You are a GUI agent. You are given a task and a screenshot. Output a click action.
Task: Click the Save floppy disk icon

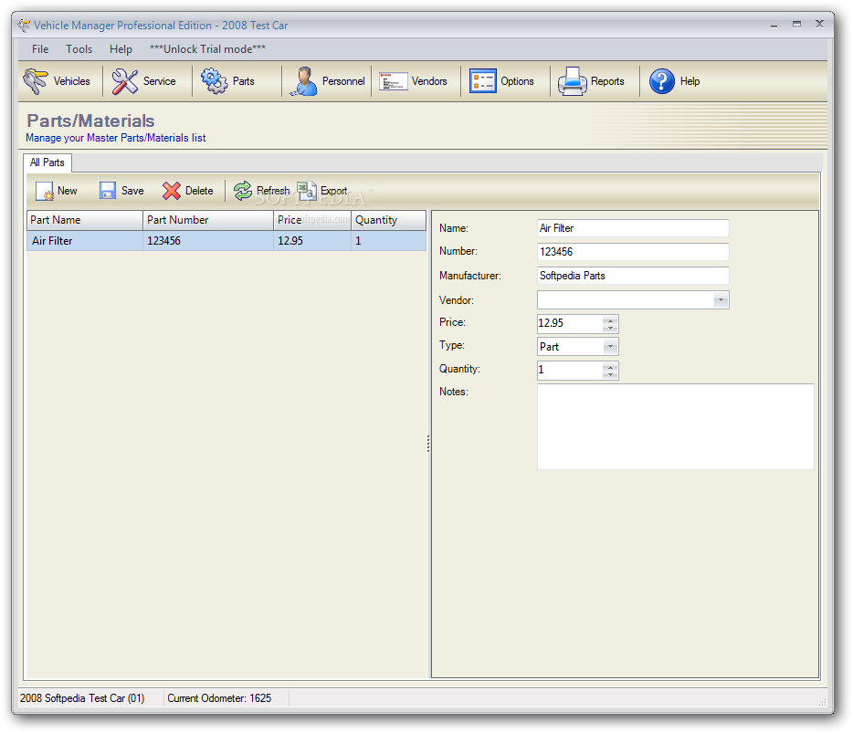[x=108, y=191]
